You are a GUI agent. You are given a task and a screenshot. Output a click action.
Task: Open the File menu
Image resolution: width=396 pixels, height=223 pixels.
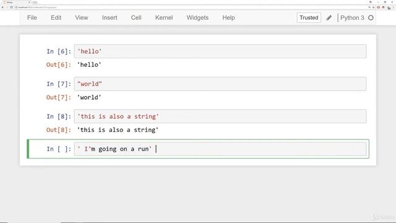32,18
